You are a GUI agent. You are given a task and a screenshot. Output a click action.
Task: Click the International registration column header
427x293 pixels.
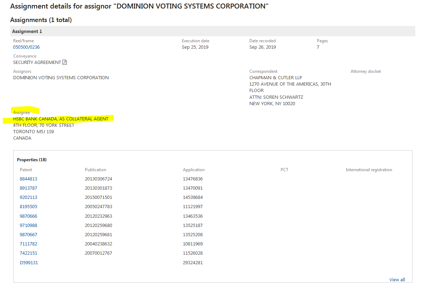click(369, 170)
